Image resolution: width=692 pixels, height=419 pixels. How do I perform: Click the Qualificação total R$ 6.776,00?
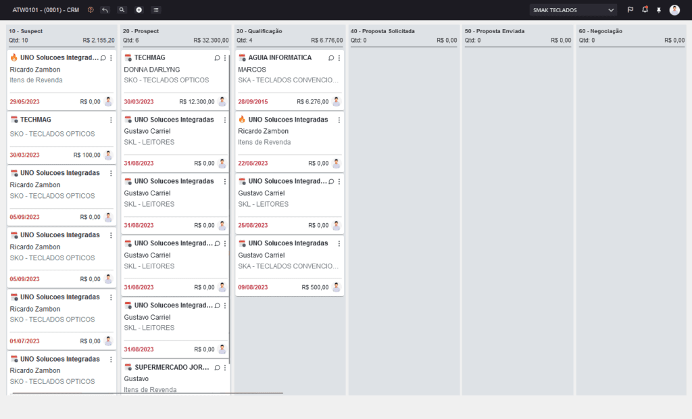coord(326,40)
